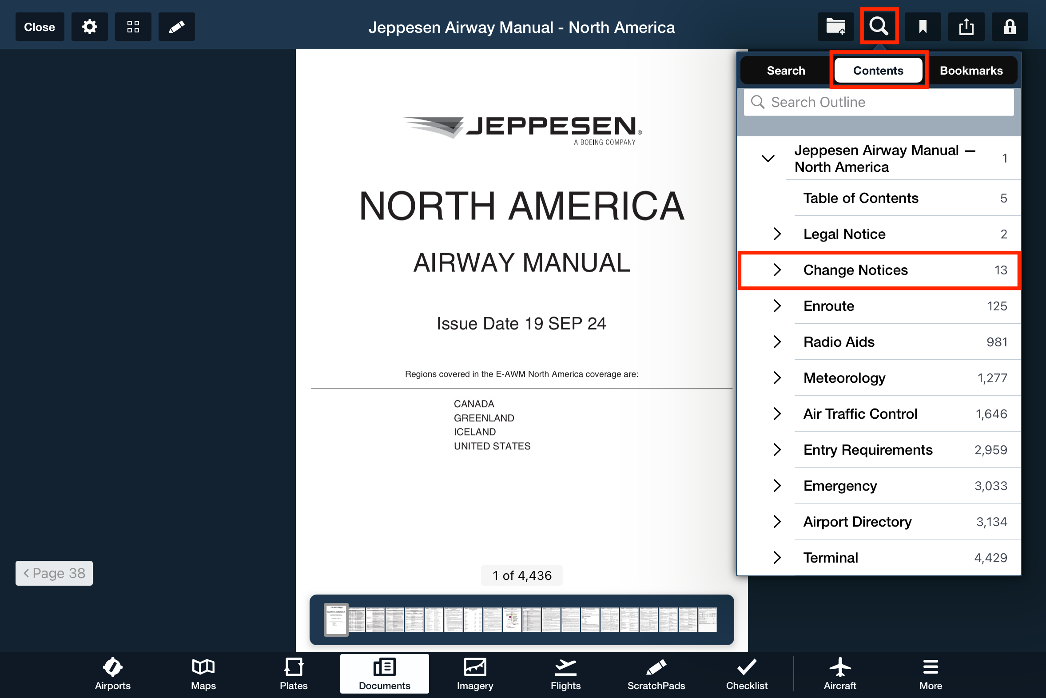Expand the Entry Requirements section

[777, 450]
